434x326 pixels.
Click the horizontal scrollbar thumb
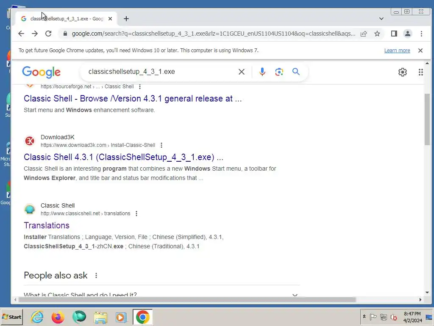(187, 300)
